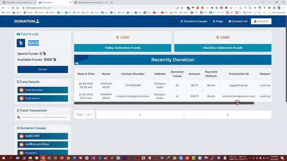The height and width of the screenshot is (161, 287).
Task: Click the browser back arrow
Action: coord(3,8)
